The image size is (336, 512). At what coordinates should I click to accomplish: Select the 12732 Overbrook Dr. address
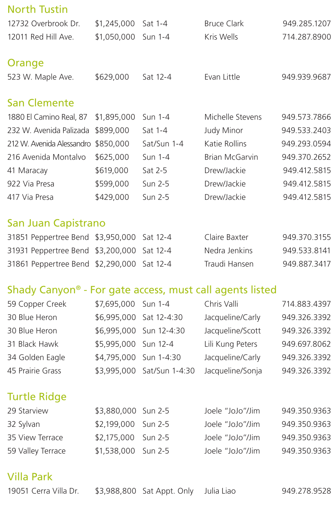[44, 24]
